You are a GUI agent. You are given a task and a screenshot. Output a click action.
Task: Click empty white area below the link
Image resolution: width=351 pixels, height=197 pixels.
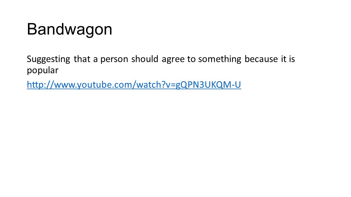[175, 142]
